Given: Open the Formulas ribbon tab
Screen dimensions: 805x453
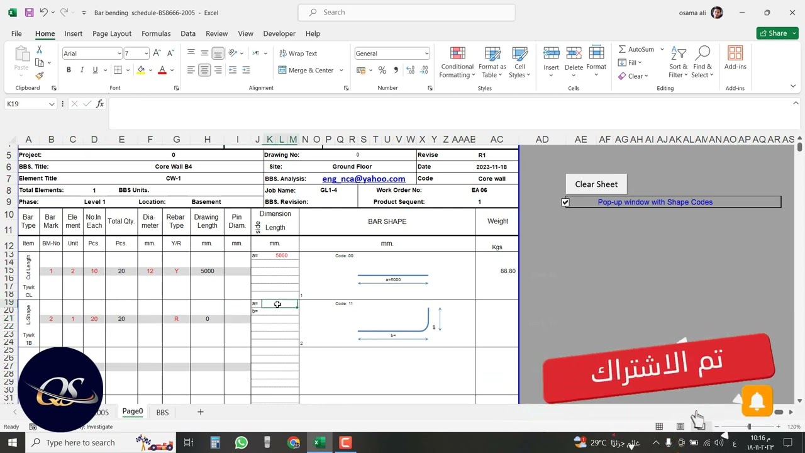Looking at the screenshot, I should (x=156, y=33).
